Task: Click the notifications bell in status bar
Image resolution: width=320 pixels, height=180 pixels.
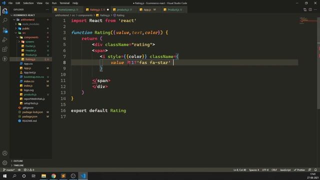Action: point(315,170)
